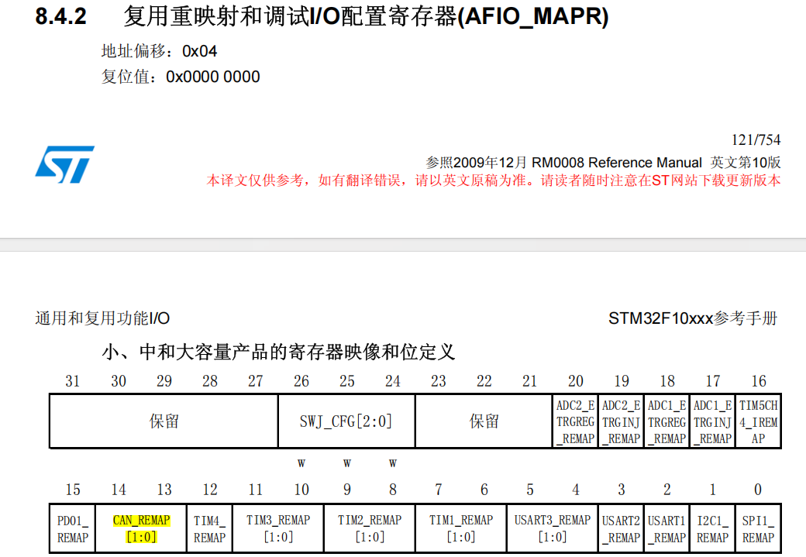The height and width of the screenshot is (557, 806).
Task: Click bit number '15' label
Action: 73,490
